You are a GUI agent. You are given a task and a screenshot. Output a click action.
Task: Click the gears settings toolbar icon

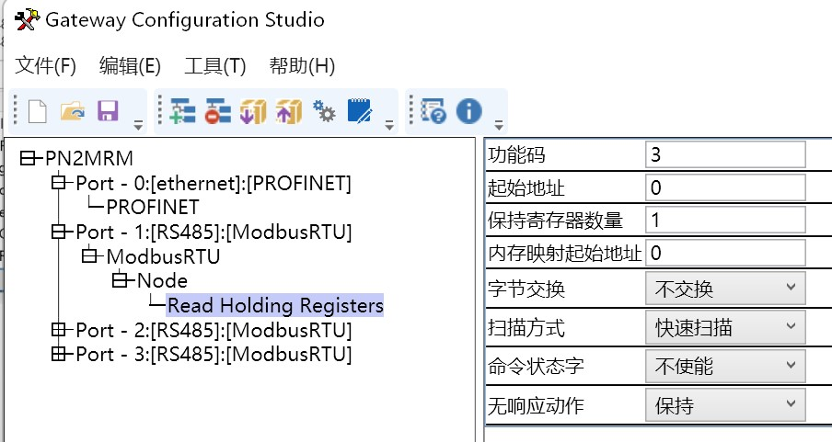coord(324,111)
